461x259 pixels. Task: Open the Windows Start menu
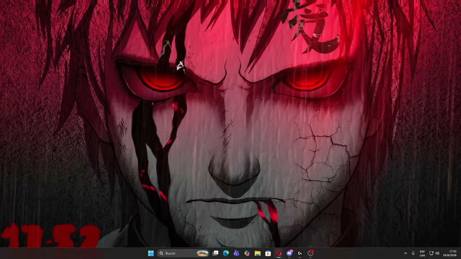coord(151,253)
